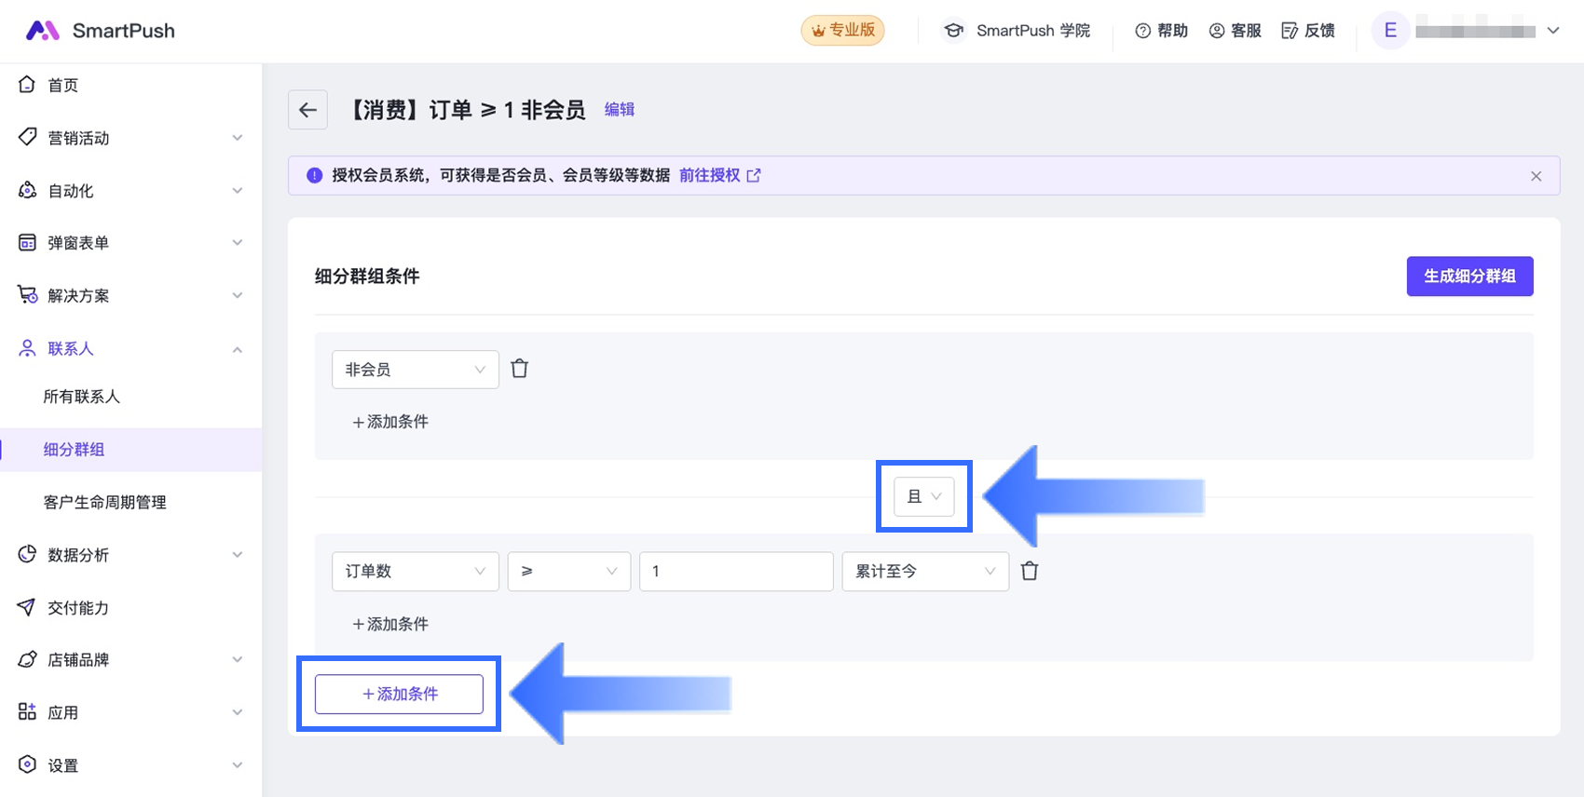This screenshot has width=1584, height=797.
Task: Delete the 非会员 condition with trash icon
Action: click(520, 369)
